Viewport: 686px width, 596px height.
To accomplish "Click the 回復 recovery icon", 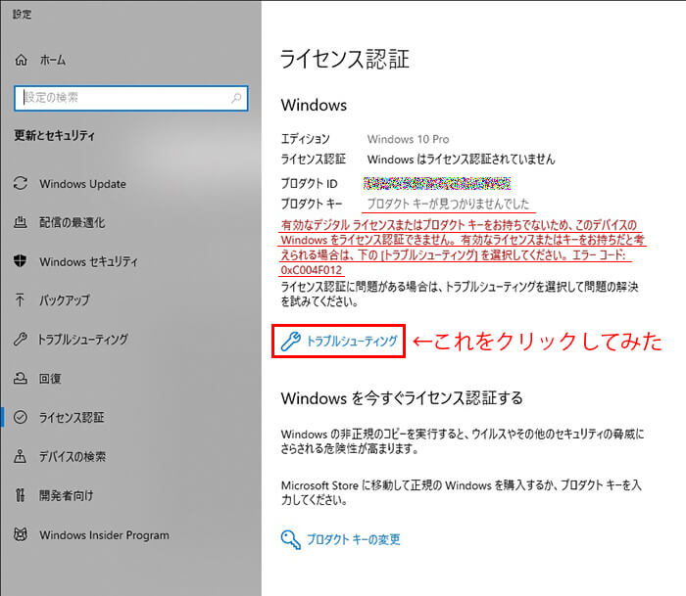I will tap(21, 378).
